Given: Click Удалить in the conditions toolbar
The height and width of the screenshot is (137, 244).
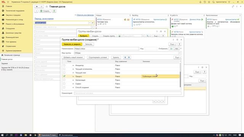Looking at the screenshot, I should pyautogui.click(x=116, y=57).
